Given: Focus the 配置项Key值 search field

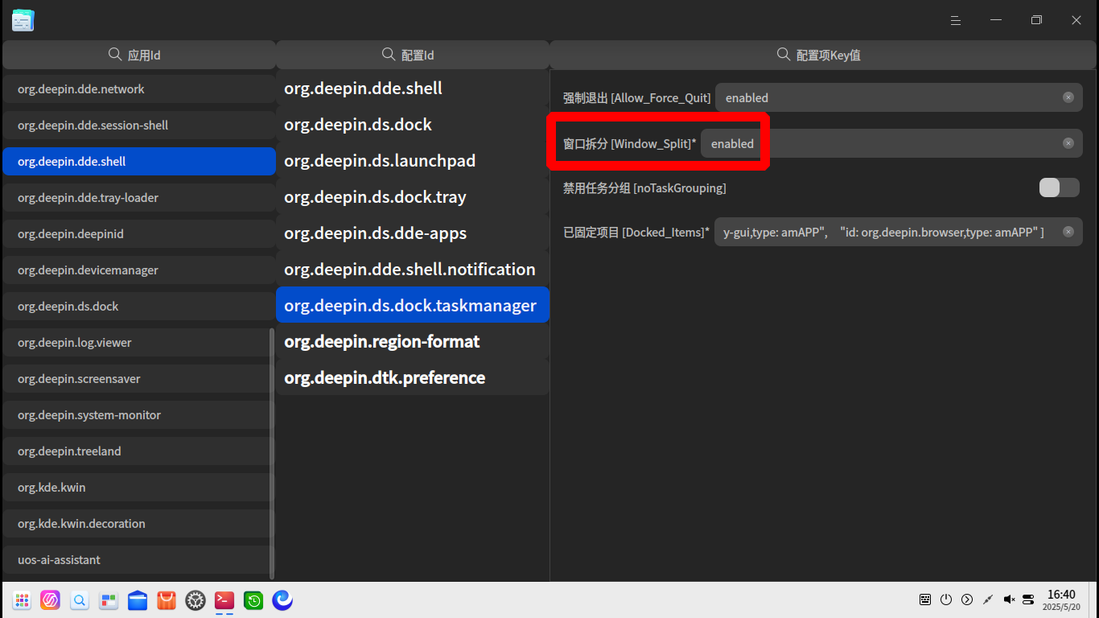Looking at the screenshot, I should pos(823,55).
